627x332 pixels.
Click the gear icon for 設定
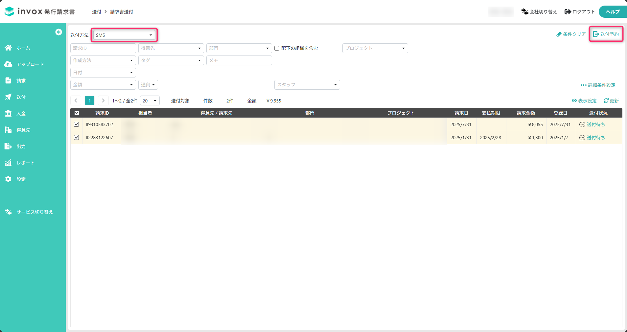tap(8, 179)
